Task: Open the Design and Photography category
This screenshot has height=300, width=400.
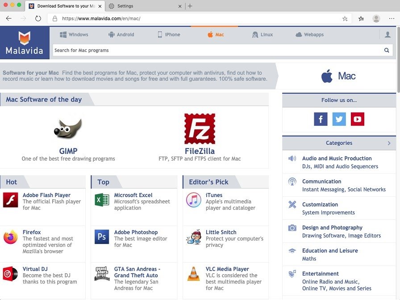Action: 332,228
